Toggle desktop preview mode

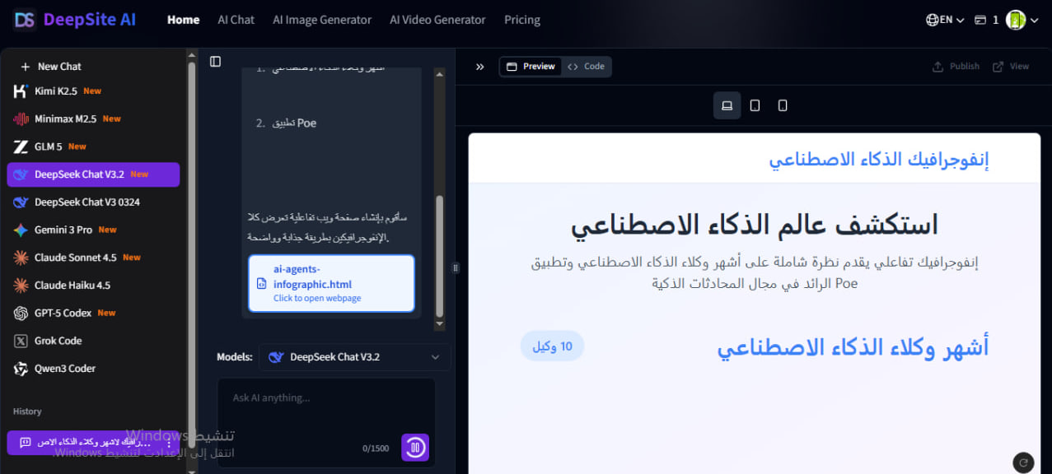pyautogui.click(x=726, y=105)
